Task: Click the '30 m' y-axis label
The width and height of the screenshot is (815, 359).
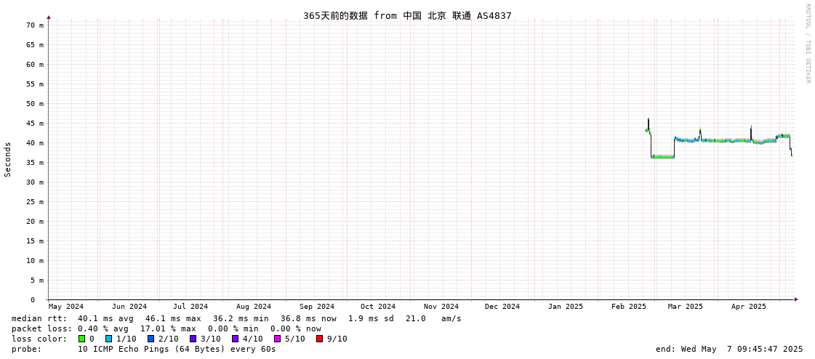Action: (35, 182)
